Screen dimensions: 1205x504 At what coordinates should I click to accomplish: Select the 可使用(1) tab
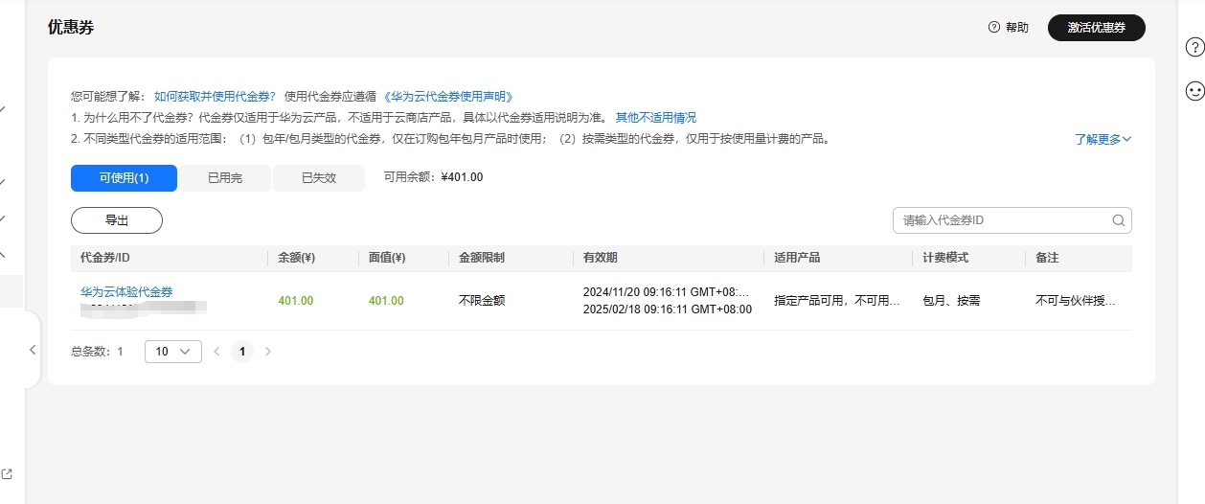pyautogui.click(x=124, y=178)
